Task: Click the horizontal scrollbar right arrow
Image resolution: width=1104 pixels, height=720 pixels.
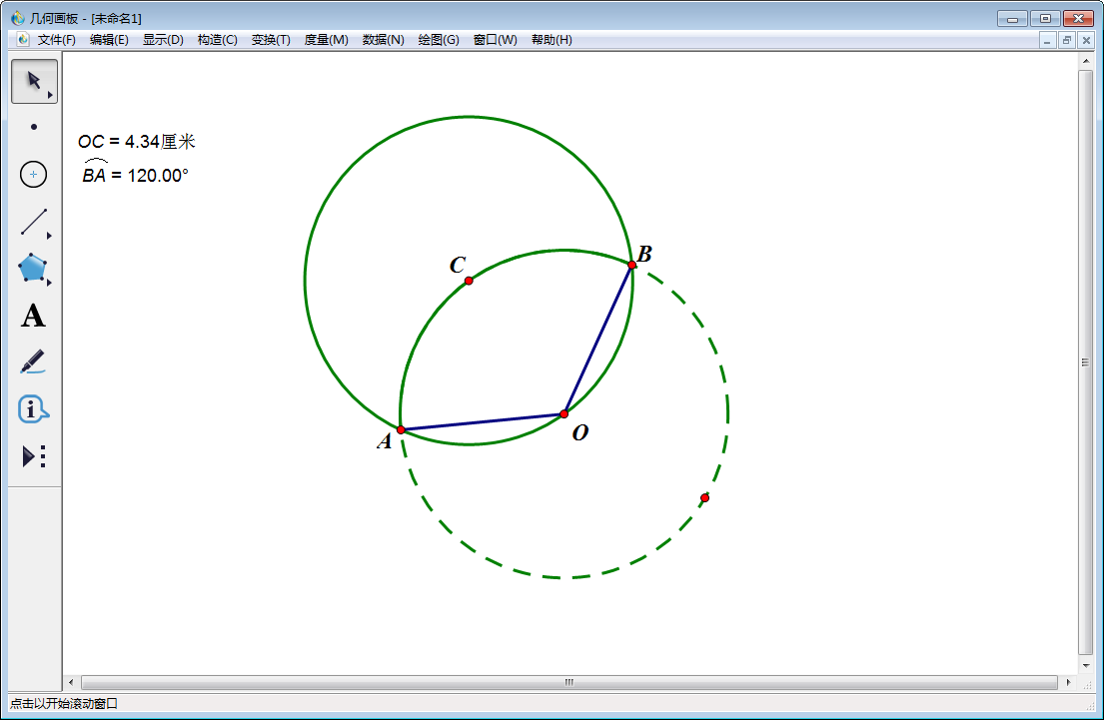Action: coord(1069,683)
